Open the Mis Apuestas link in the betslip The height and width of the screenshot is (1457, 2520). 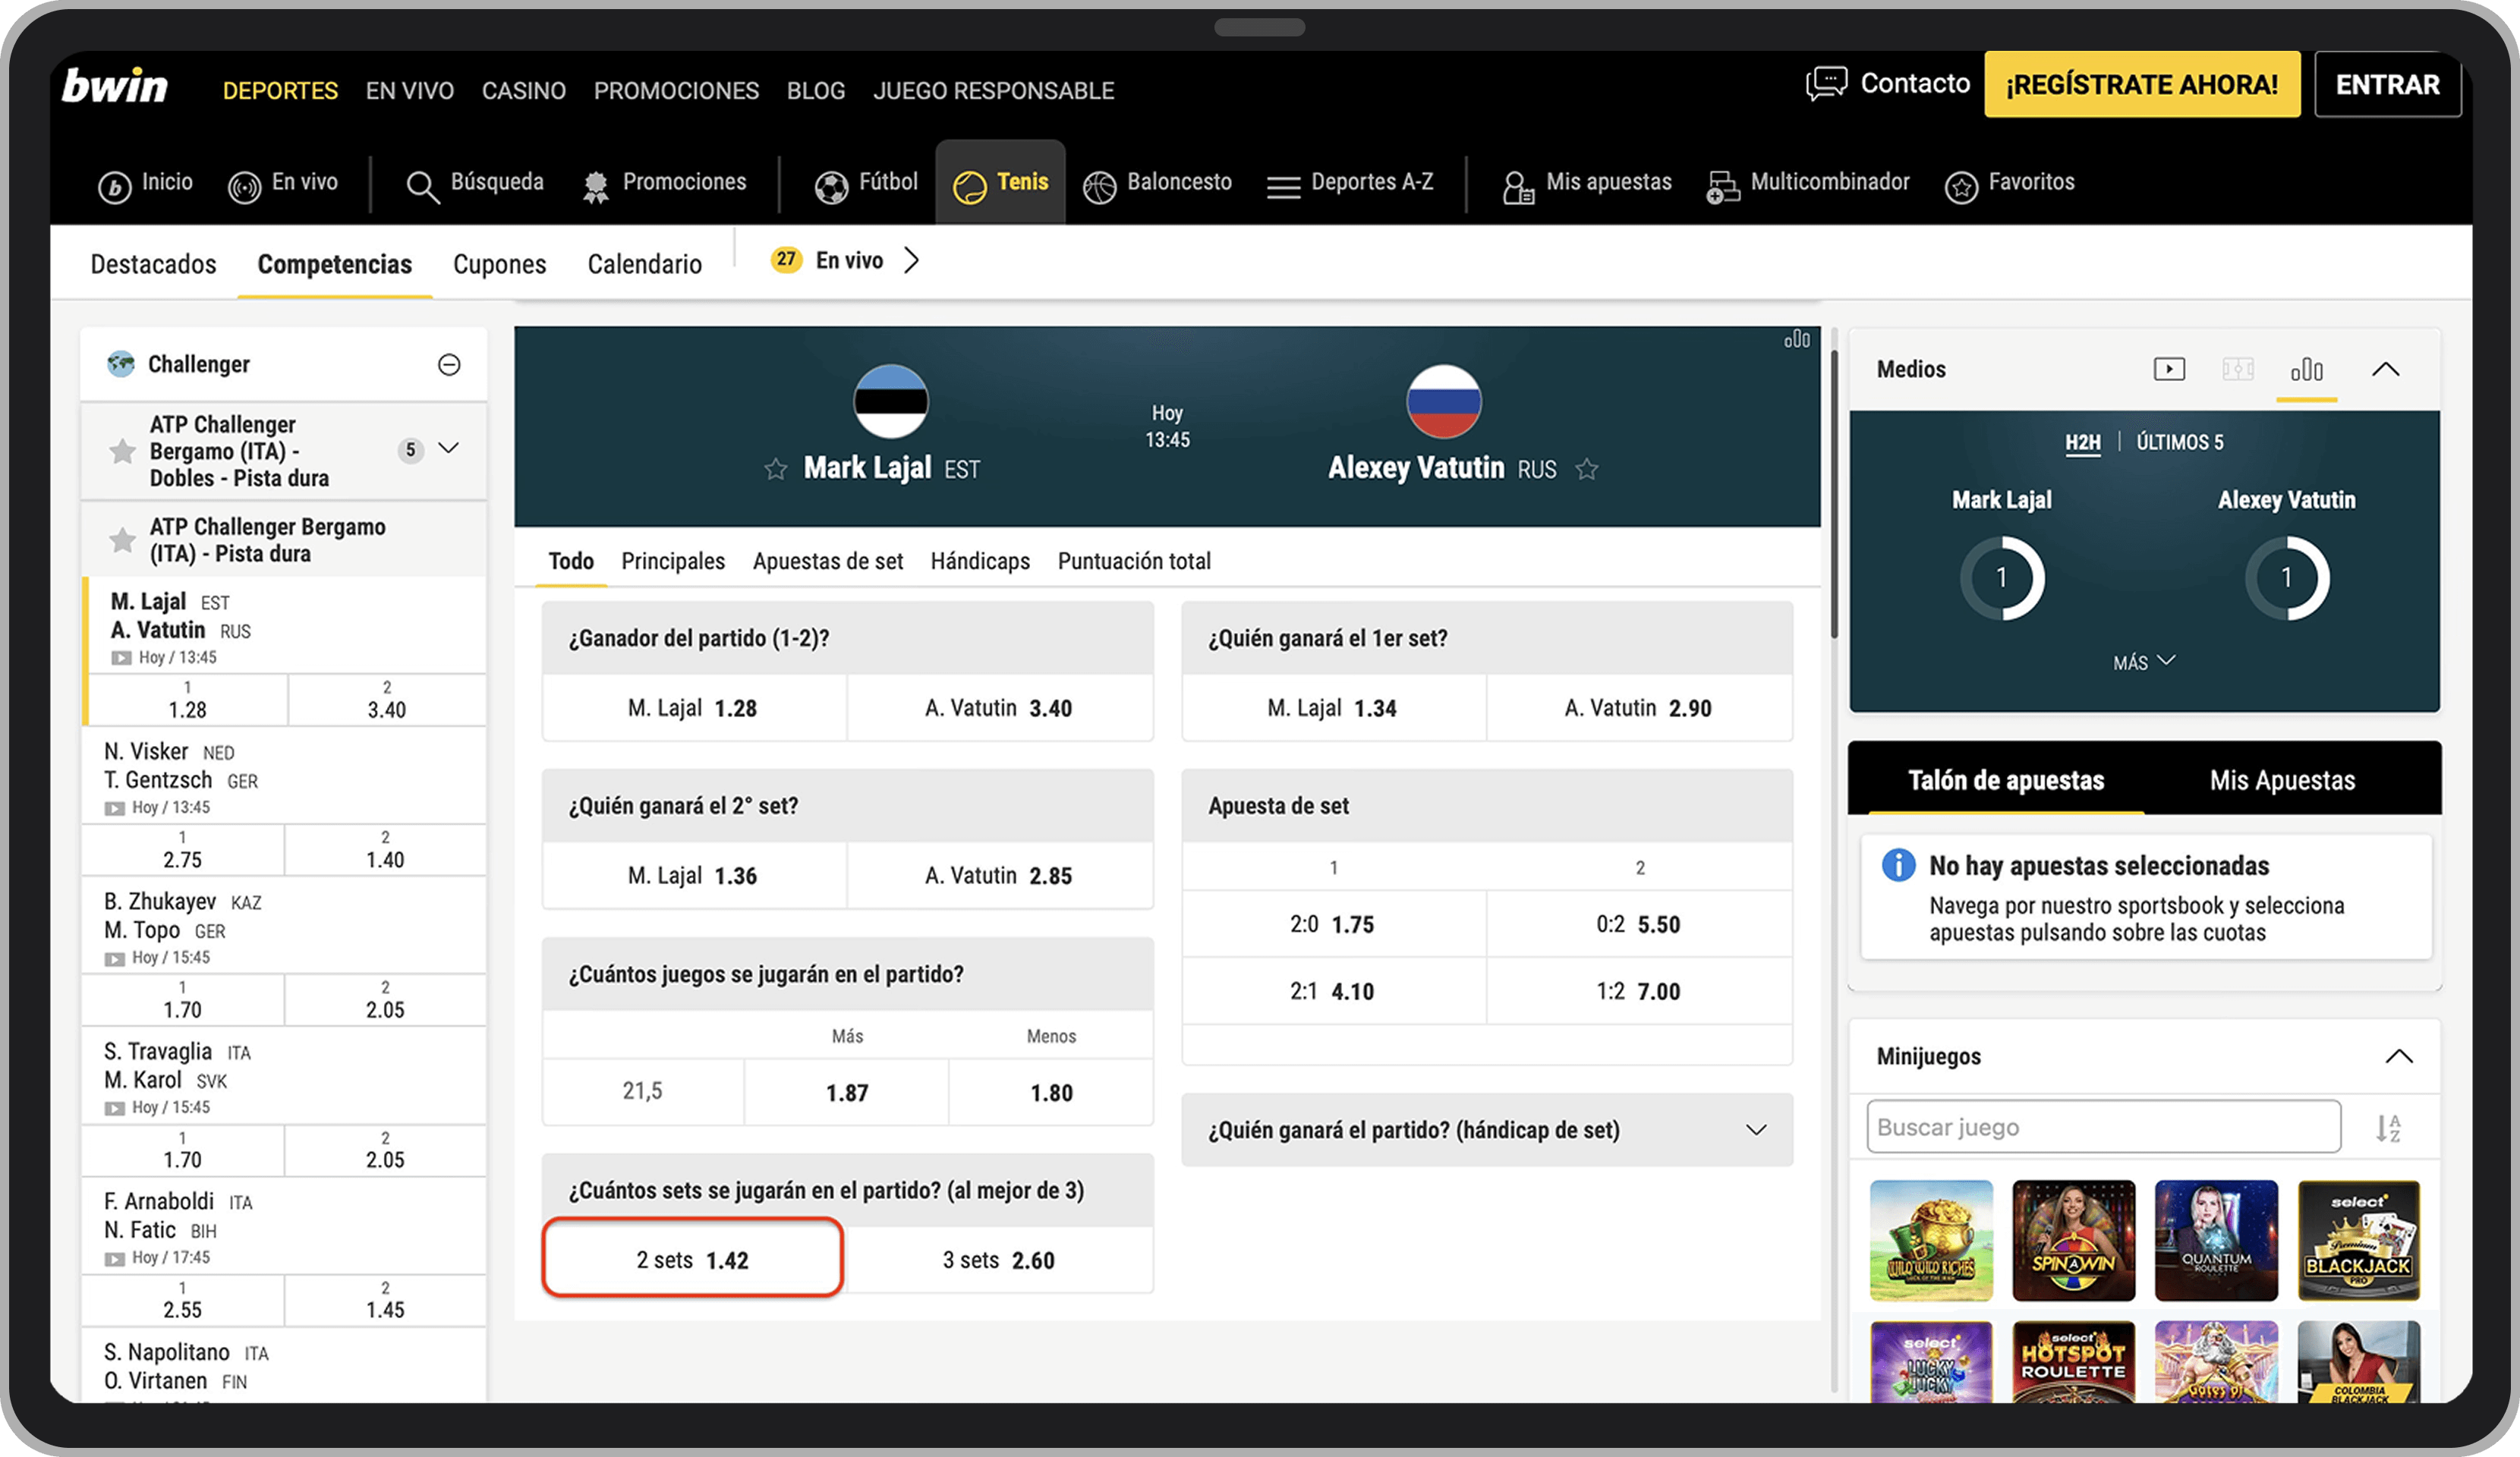click(2283, 779)
